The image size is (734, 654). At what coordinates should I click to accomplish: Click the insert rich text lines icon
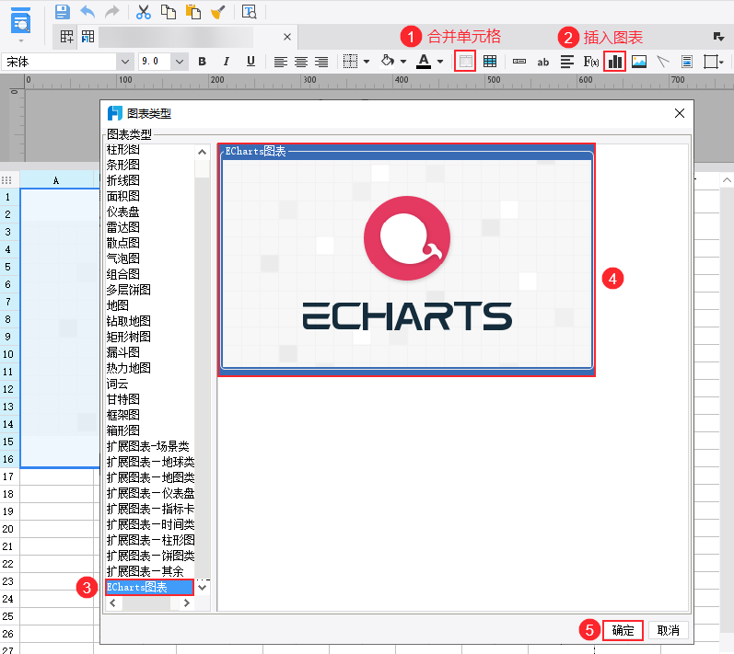click(567, 62)
